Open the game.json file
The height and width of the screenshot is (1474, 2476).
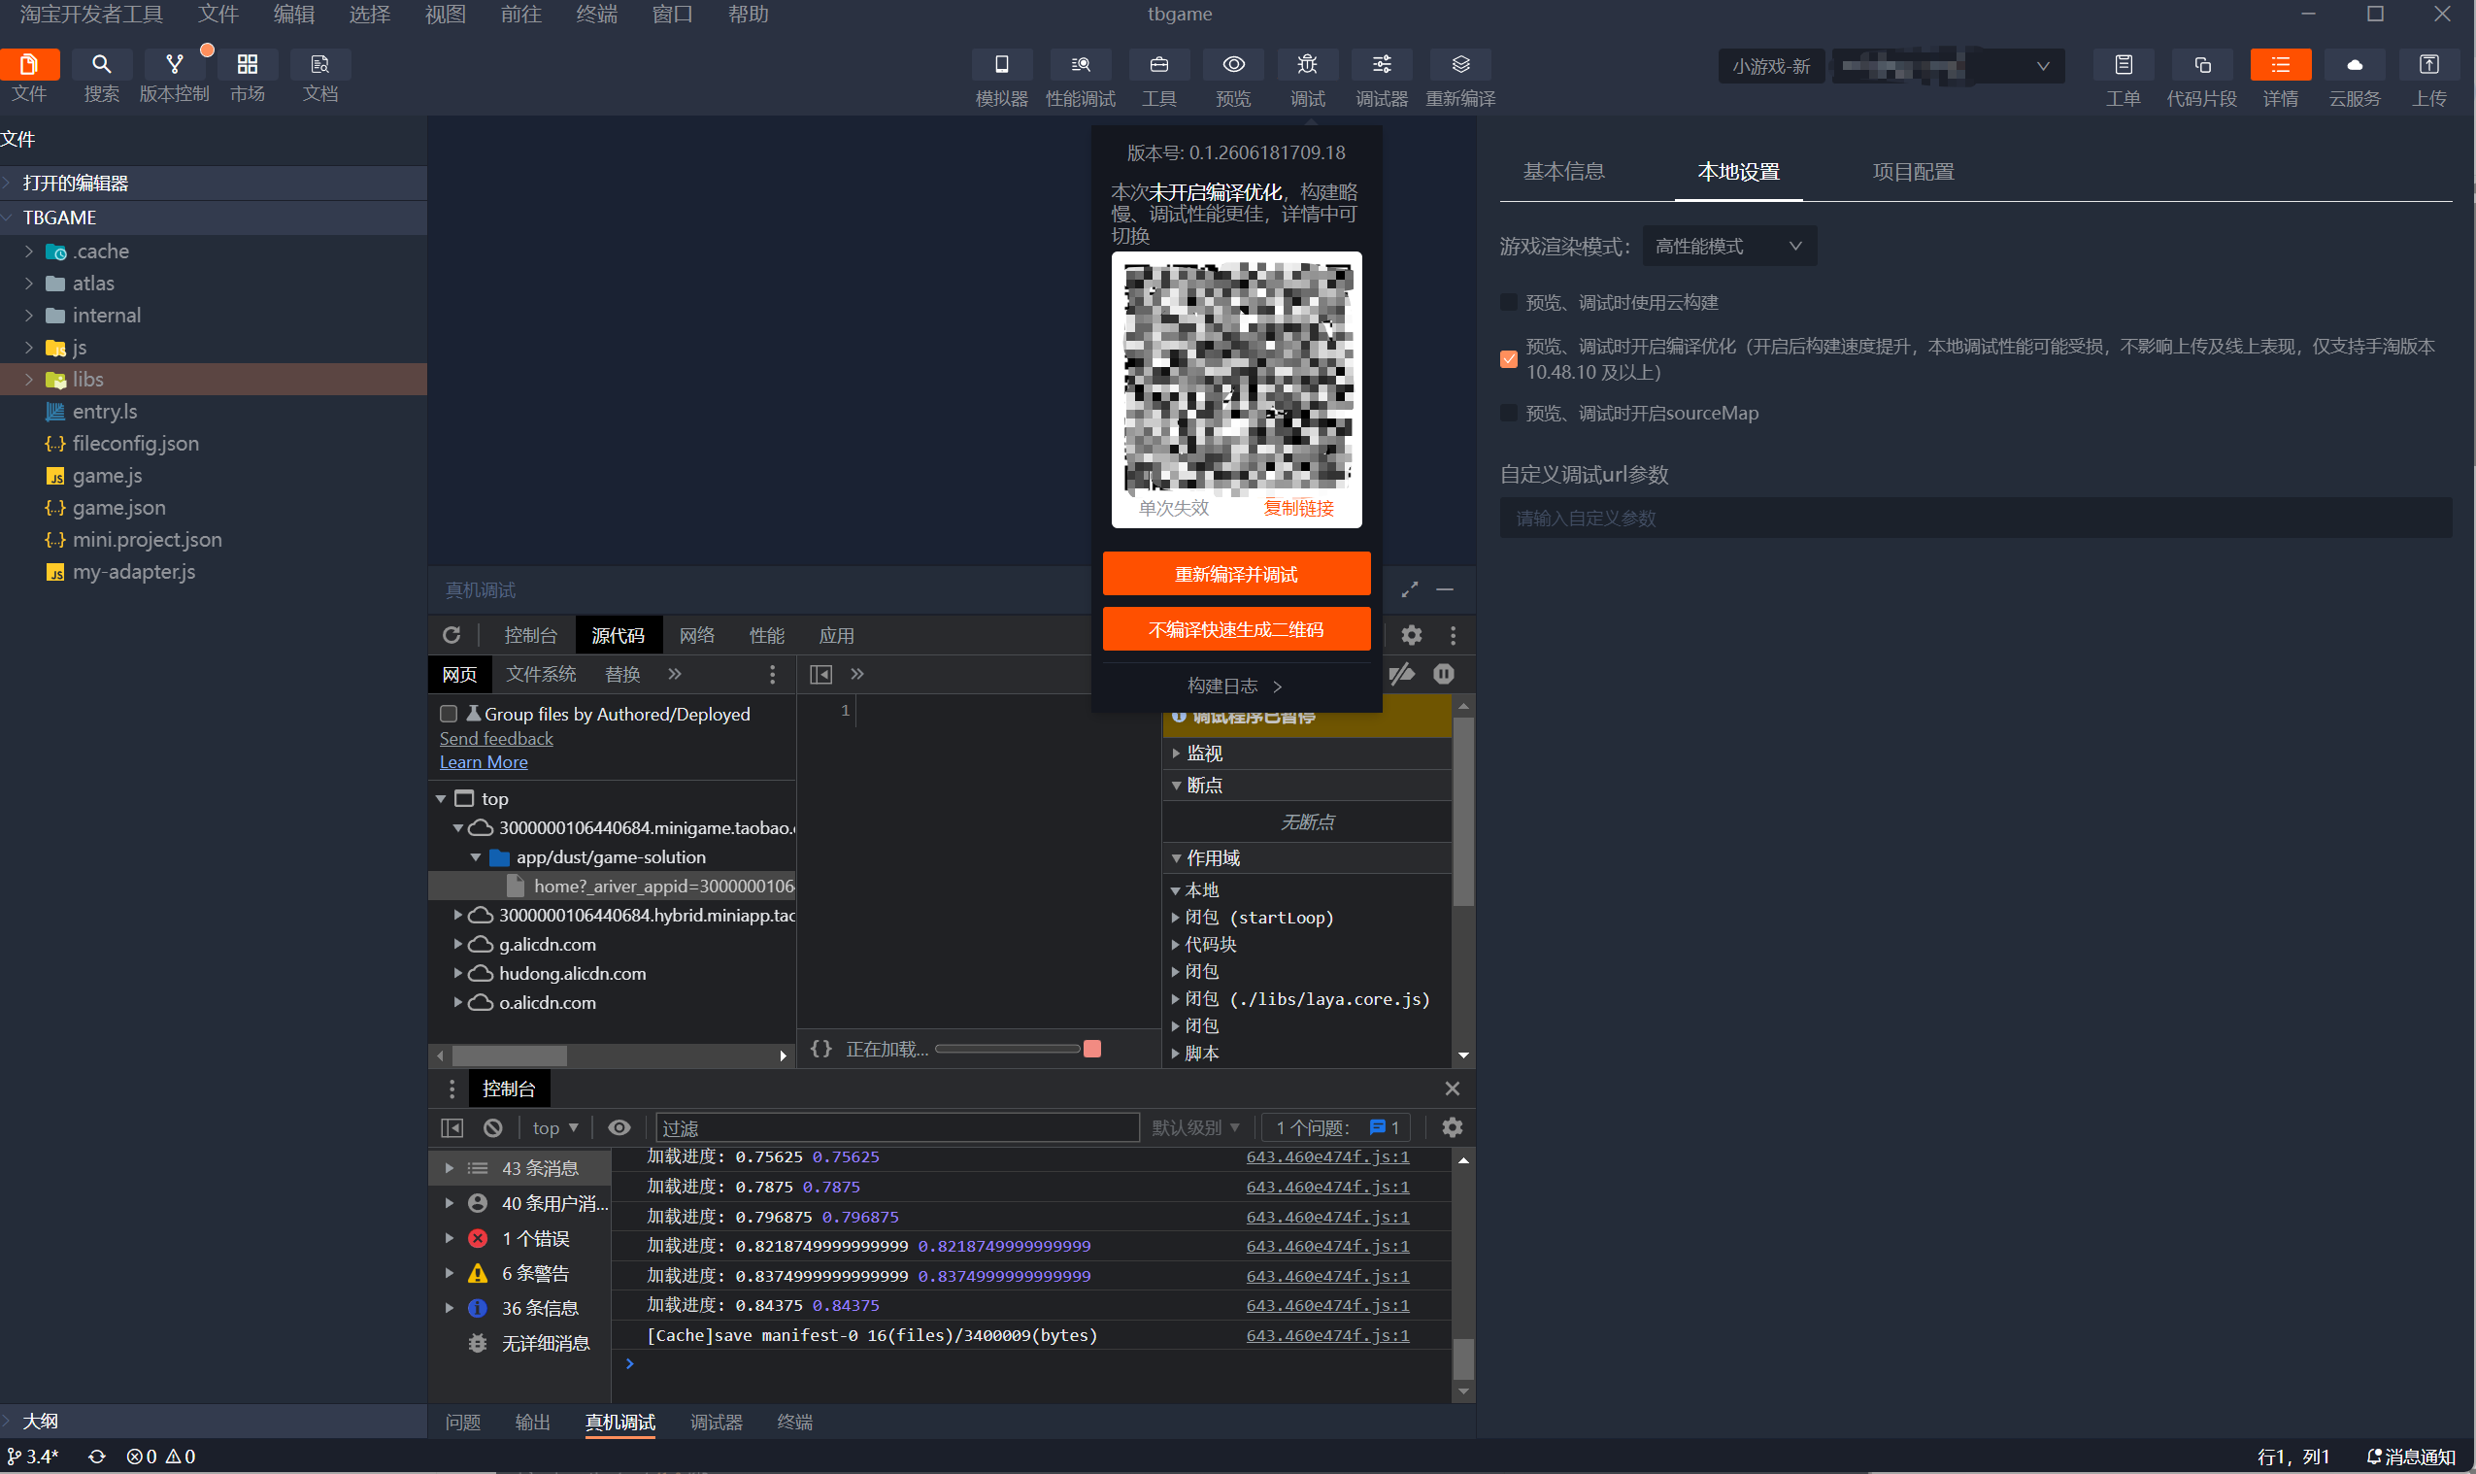click(x=119, y=509)
